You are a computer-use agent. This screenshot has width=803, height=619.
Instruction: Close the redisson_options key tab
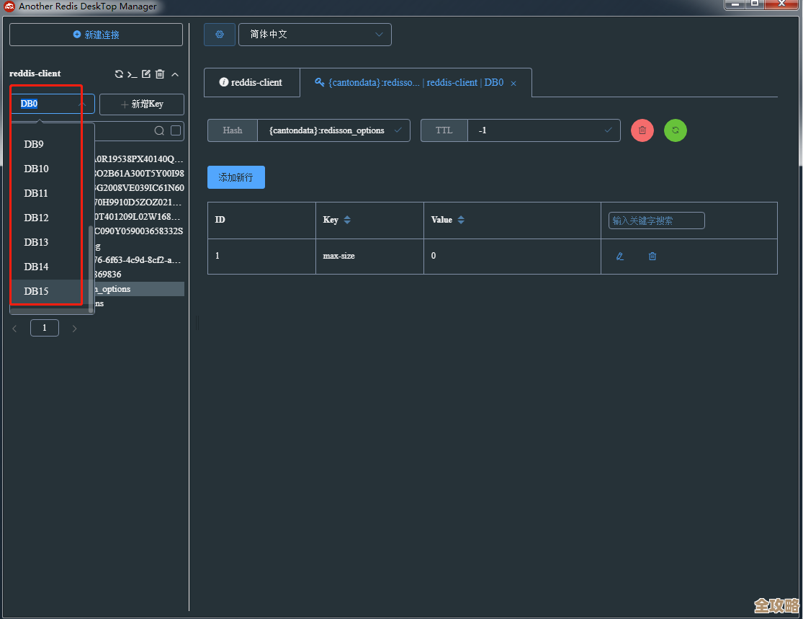513,84
